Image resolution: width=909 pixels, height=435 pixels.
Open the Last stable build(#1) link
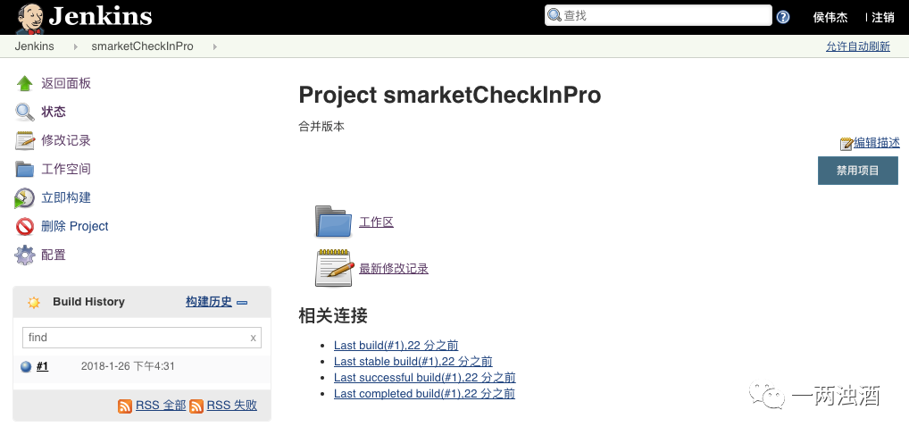coord(413,362)
